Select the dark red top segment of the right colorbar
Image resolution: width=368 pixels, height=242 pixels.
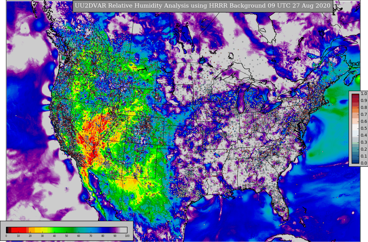pos(355,95)
